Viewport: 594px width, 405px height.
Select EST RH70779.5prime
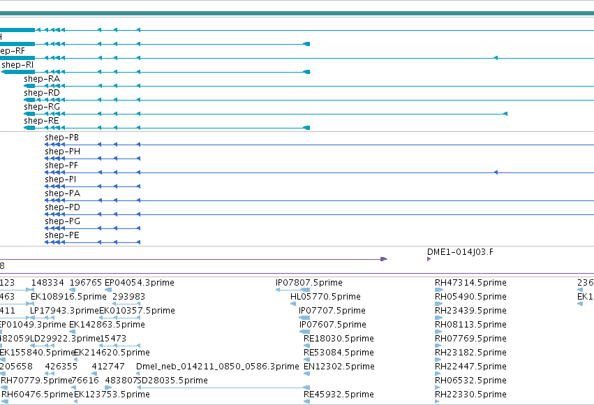click(x=36, y=381)
